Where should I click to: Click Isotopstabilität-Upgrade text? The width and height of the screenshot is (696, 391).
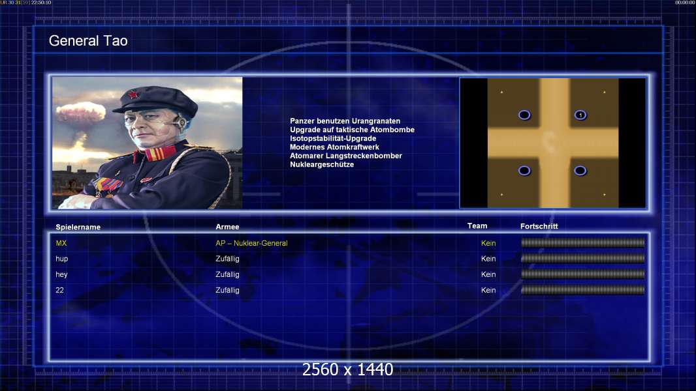[x=333, y=138]
